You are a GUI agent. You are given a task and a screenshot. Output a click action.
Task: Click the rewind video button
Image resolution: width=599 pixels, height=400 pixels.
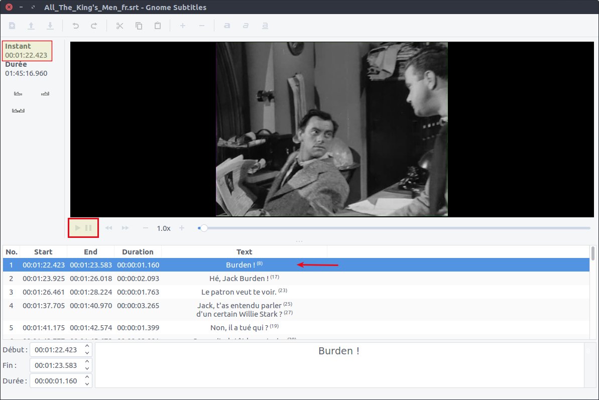(109, 228)
